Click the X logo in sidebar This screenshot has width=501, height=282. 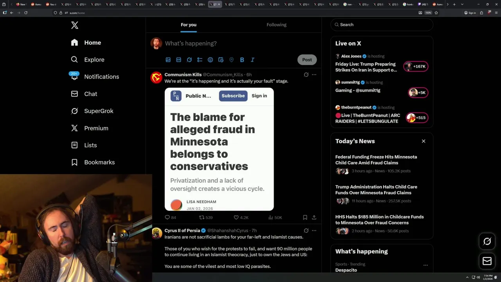point(75,25)
